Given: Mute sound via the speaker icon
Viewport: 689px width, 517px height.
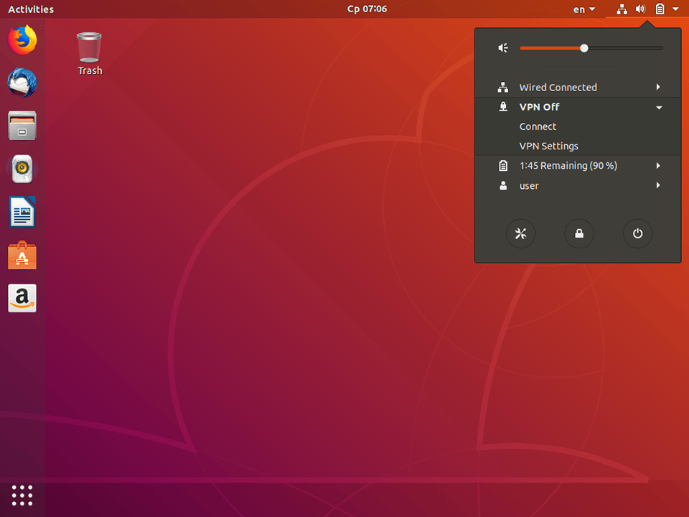Looking at the screenshot, I should pyautogui.click(x=502, y=48).
